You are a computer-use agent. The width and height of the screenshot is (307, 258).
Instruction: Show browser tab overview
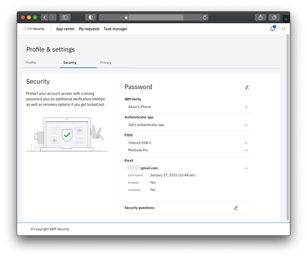point(274,17)
